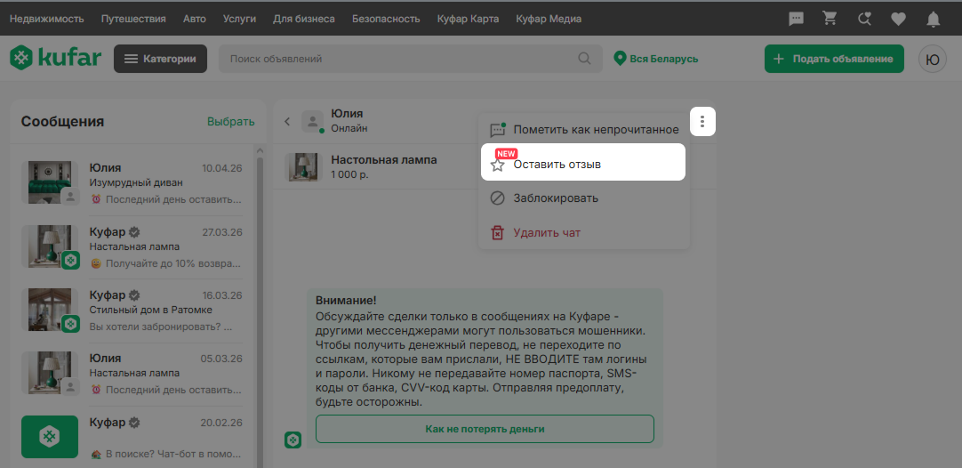Click the Настольная лампа title in chat header
The width and height of the screenshot is (962, 468).
point(384,159)
